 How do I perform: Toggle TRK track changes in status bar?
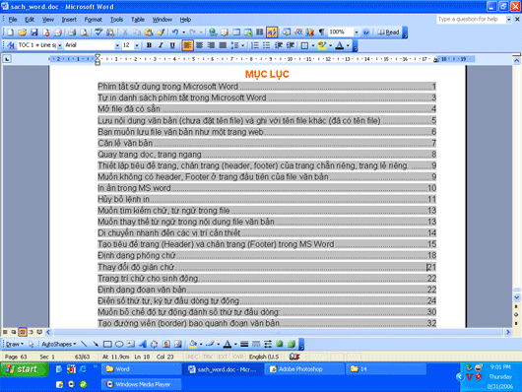pos(208,357)
